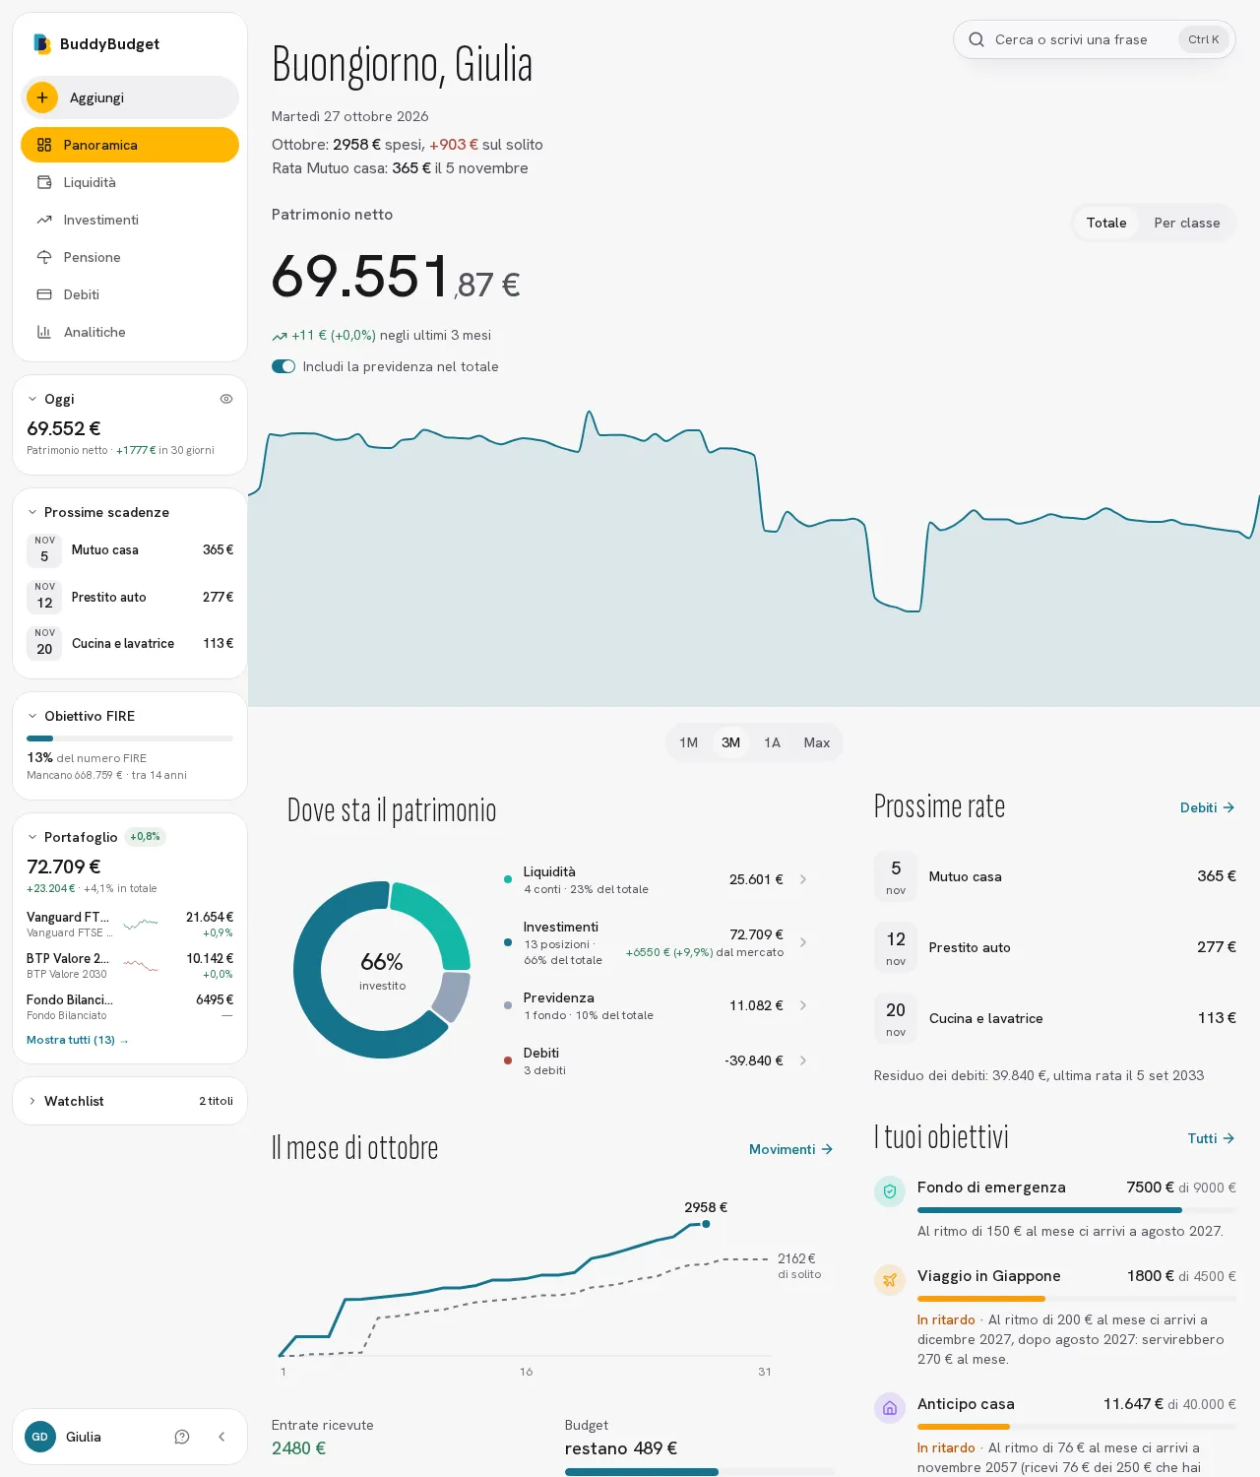Open Investimenti from the sidebar

(x=130, y=220)
